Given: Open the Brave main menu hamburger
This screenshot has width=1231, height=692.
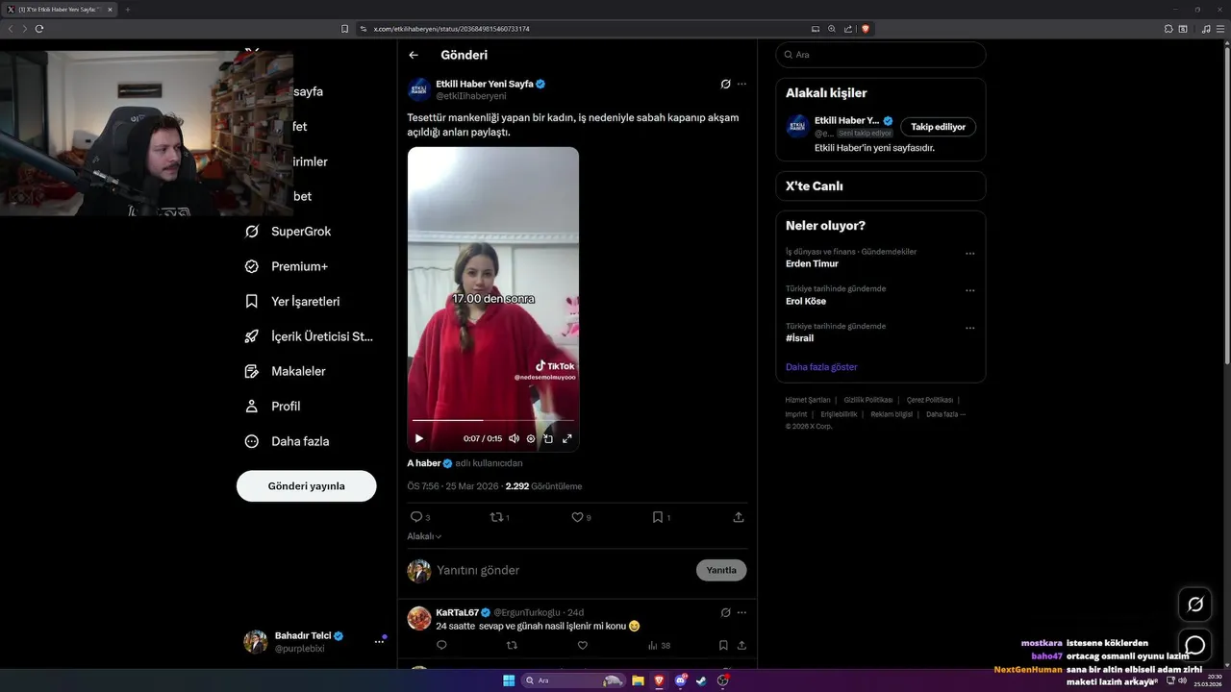Looking at the screenshot, I should pos(1220,29).
